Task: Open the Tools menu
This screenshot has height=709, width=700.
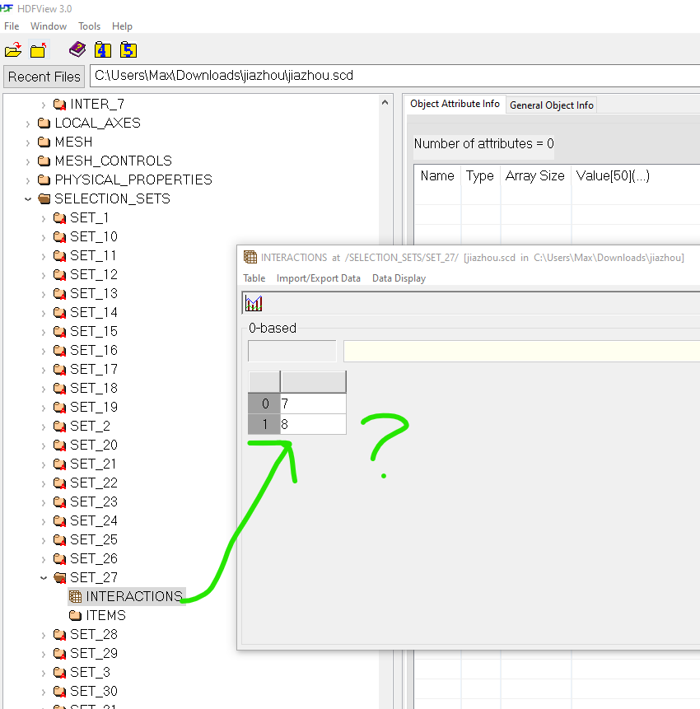Action: click(89, 26)
